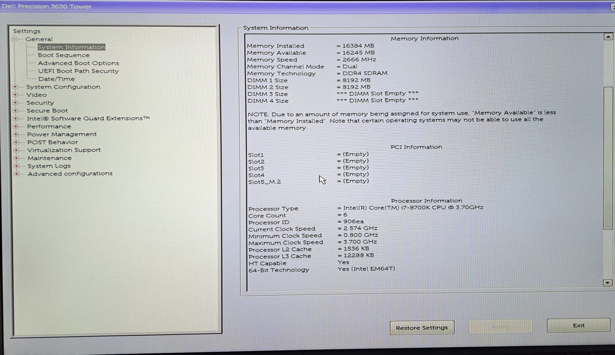Click the Processor Information section heading
The width and height of the screenshot is (615, 355).
click(x=427, y=201)
